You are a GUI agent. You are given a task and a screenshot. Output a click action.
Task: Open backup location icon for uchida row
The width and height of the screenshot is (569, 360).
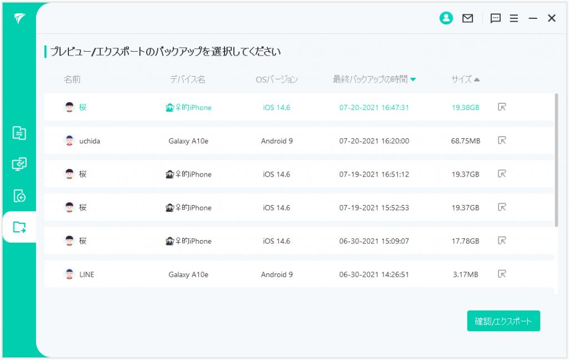pos(502,141)
